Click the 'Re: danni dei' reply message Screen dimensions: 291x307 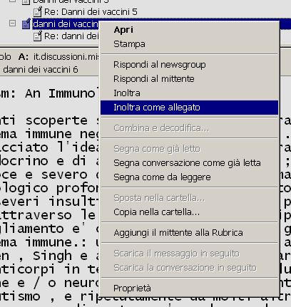(x=71, y=36)
